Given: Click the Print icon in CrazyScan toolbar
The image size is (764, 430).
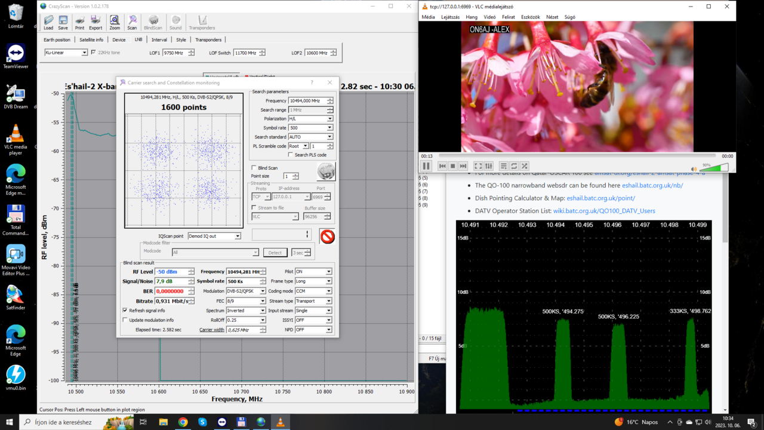Looking at the screenshot, I should (79, 23).
